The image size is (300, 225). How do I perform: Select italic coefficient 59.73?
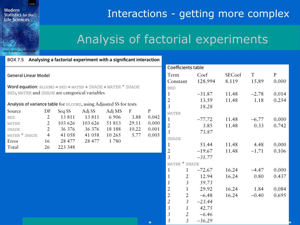pos(206,183)
